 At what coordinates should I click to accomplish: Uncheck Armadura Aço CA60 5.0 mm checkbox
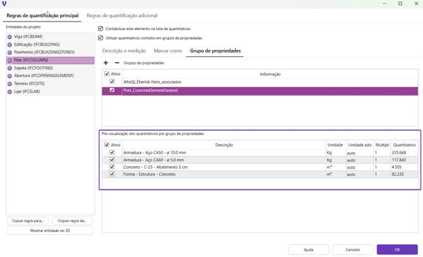[x=112, y=160]
